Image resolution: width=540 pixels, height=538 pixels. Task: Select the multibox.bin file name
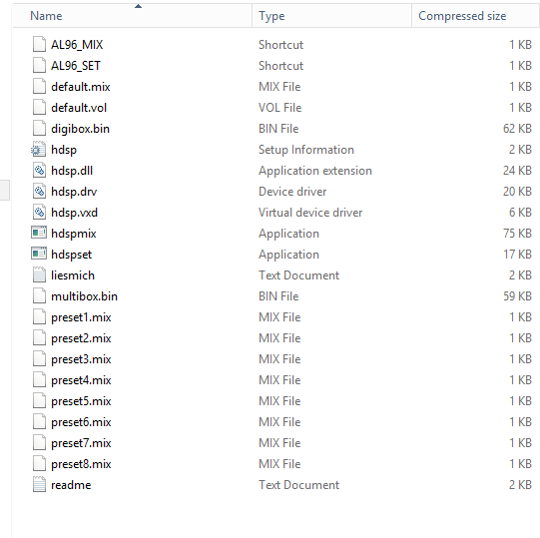pos(85,296)
